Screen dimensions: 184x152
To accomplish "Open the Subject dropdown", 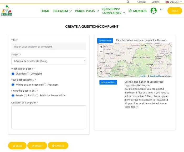I will [49, 61].
